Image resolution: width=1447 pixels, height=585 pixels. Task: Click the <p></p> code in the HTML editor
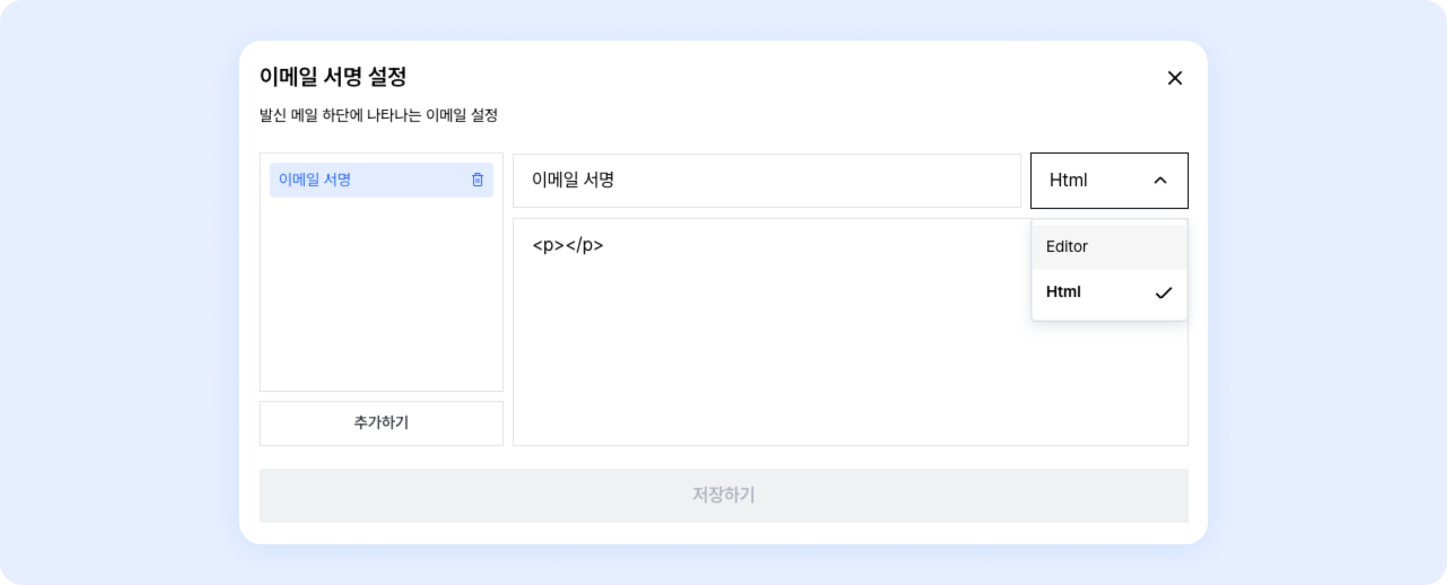(567, 245)
